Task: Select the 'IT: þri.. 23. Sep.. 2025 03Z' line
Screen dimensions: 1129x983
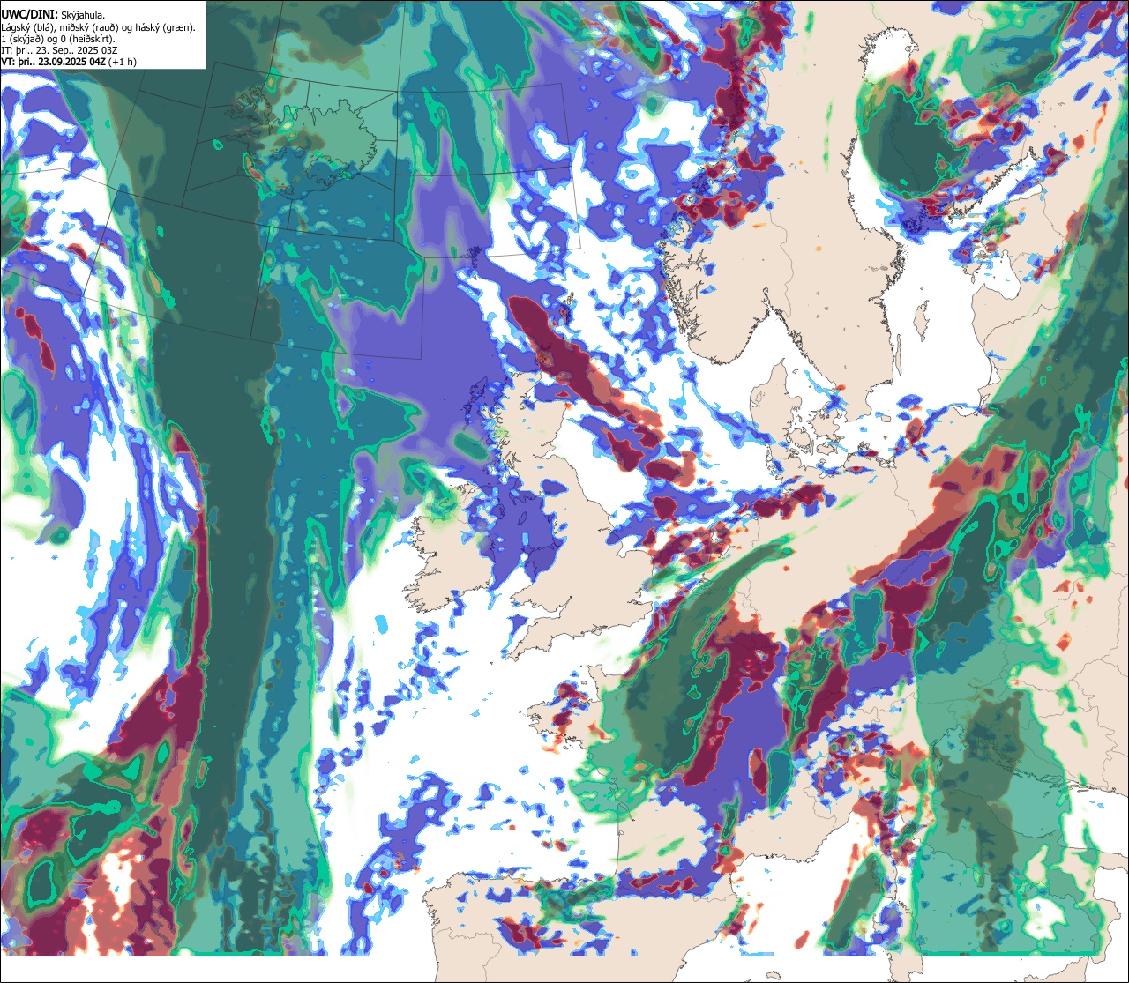Action: (60, 50)
